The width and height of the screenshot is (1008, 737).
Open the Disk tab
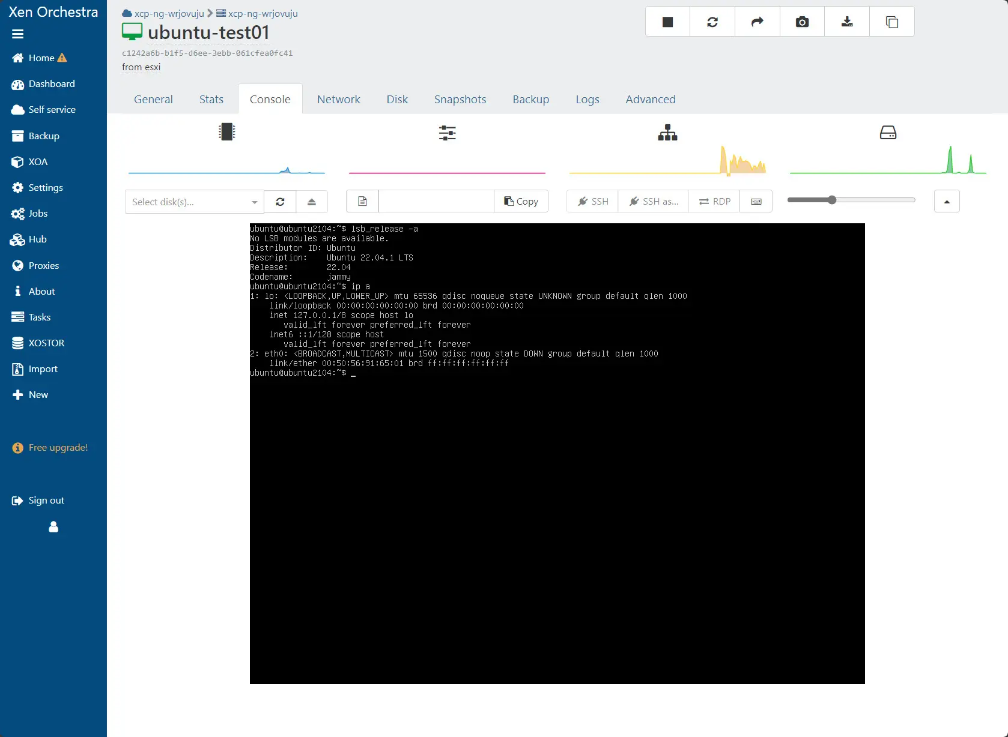click(397, 99)
